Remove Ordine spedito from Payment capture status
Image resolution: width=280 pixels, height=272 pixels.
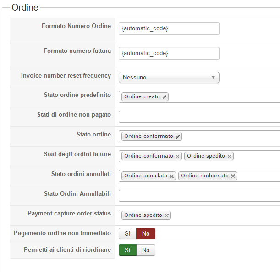tap(166, 215)
